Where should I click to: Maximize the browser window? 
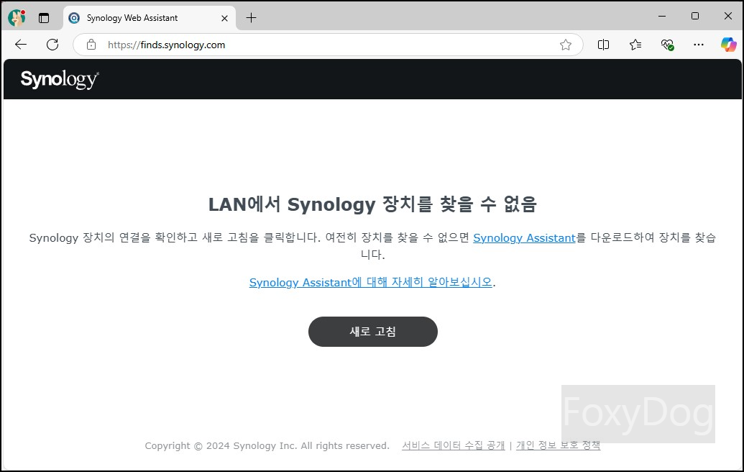click(x=695, y=16)
